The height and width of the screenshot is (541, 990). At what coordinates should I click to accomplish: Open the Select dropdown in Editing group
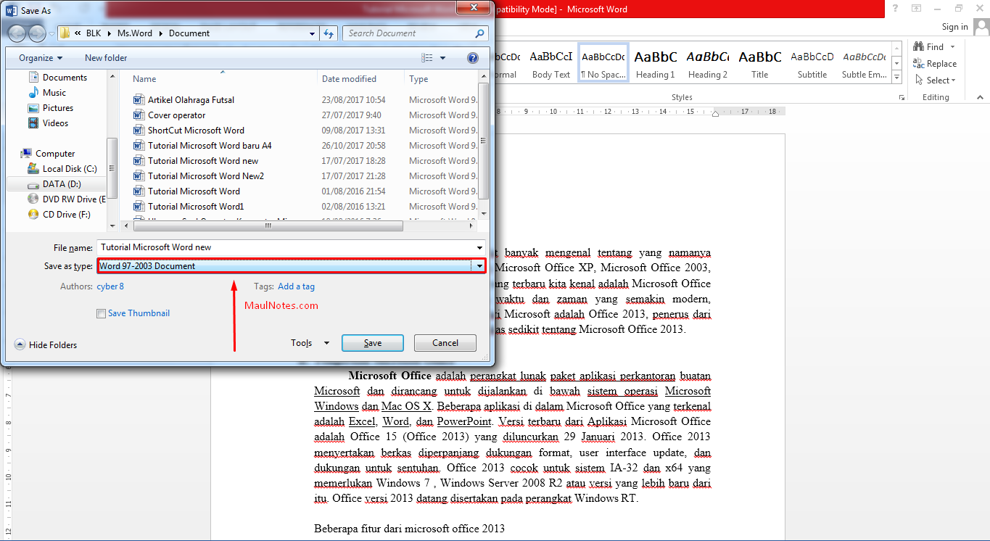tap(936, 80)
